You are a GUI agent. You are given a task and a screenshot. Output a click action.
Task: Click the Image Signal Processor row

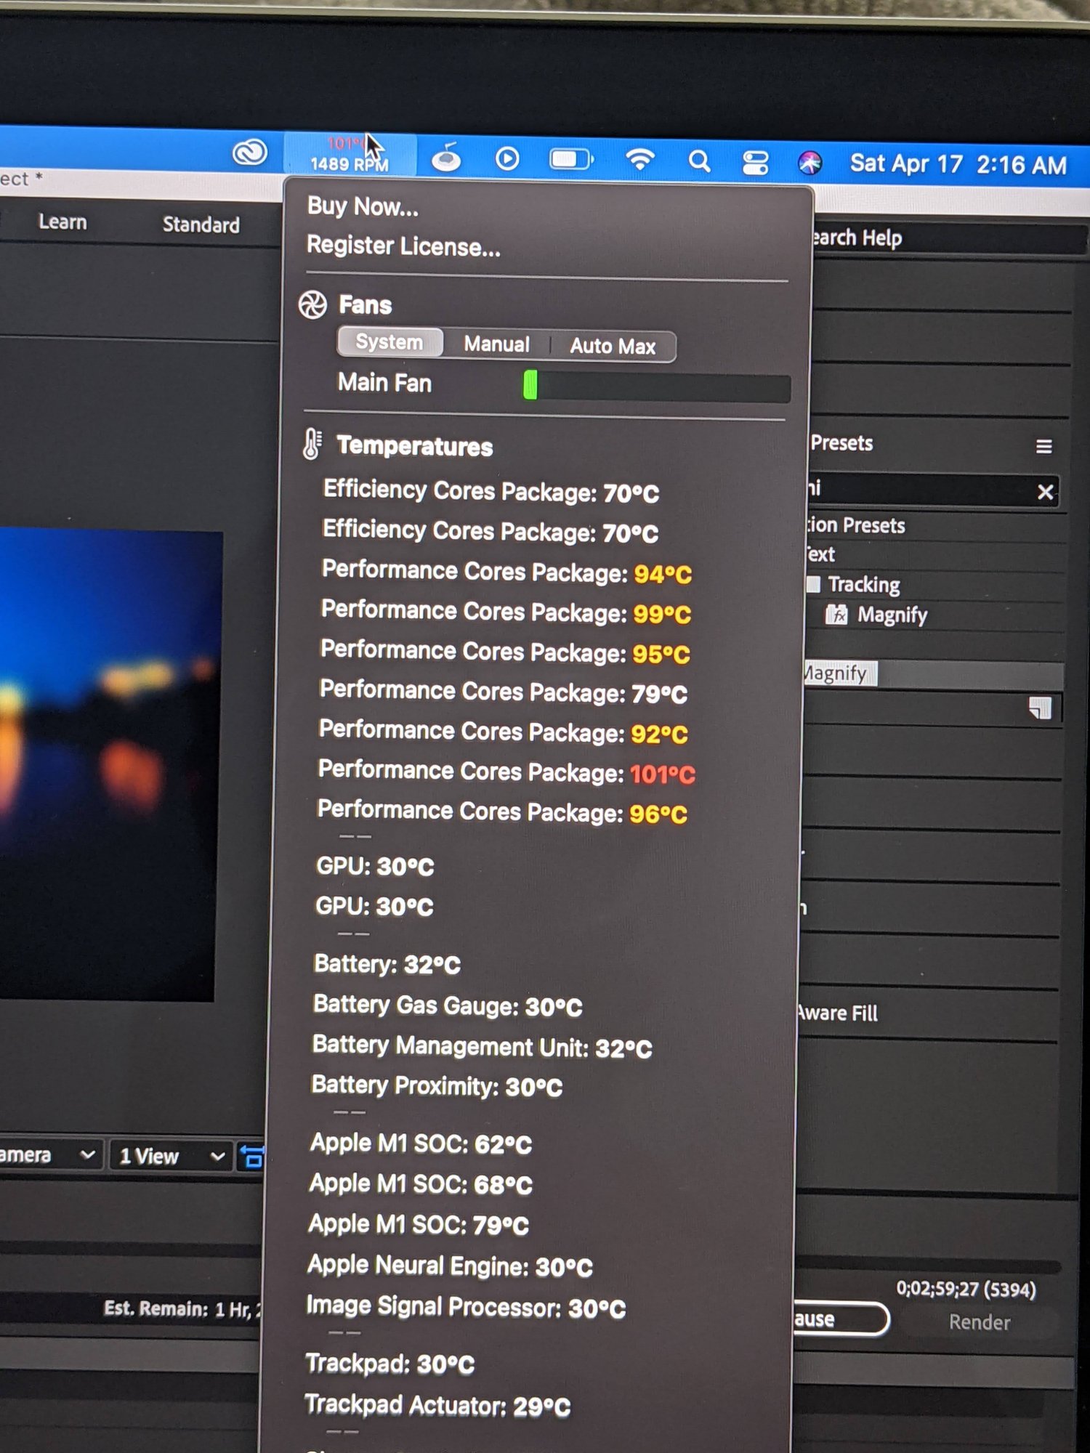click(466, 1307)
